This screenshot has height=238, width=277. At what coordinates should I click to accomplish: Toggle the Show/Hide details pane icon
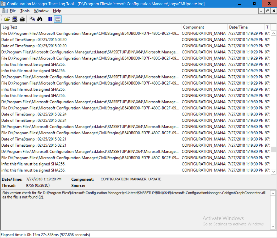coord(58,19)
